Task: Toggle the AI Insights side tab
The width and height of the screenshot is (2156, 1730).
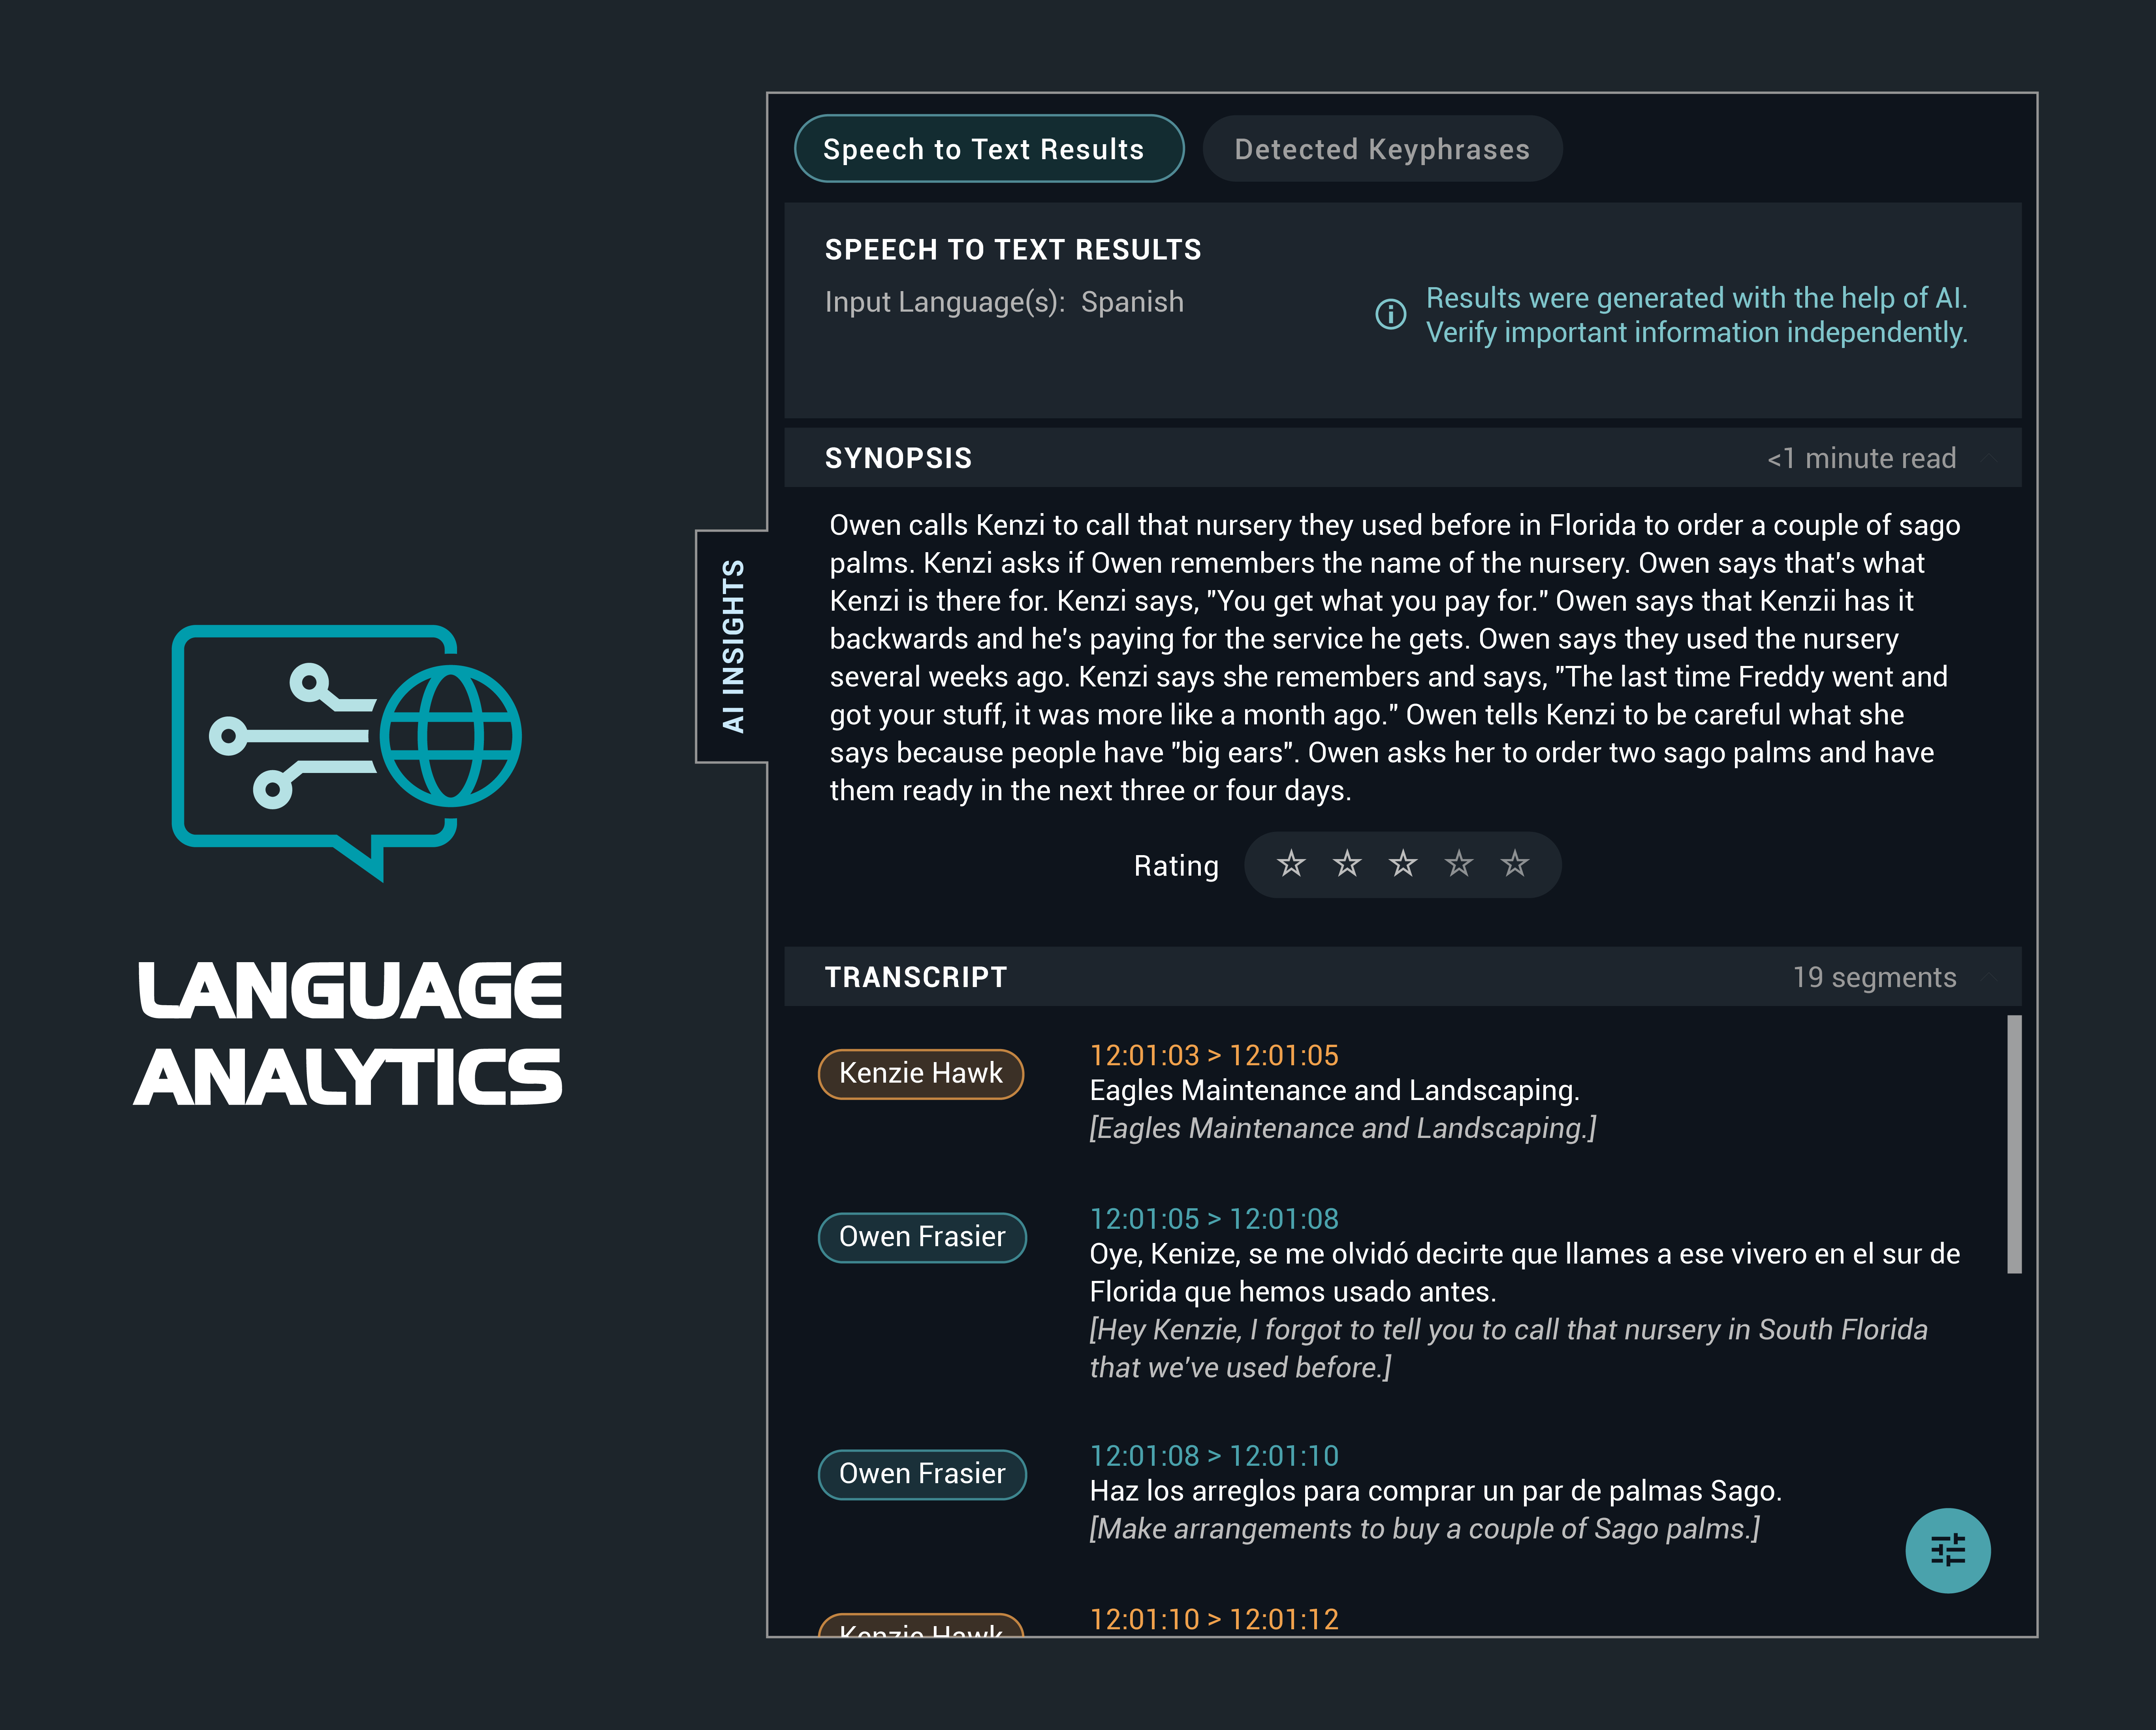Action: point(733,646)
